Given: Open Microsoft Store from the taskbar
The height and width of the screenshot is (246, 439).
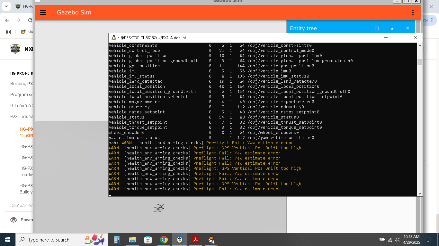Looking at the screenshot, I should pyautogui.click(x=148, y=240).
